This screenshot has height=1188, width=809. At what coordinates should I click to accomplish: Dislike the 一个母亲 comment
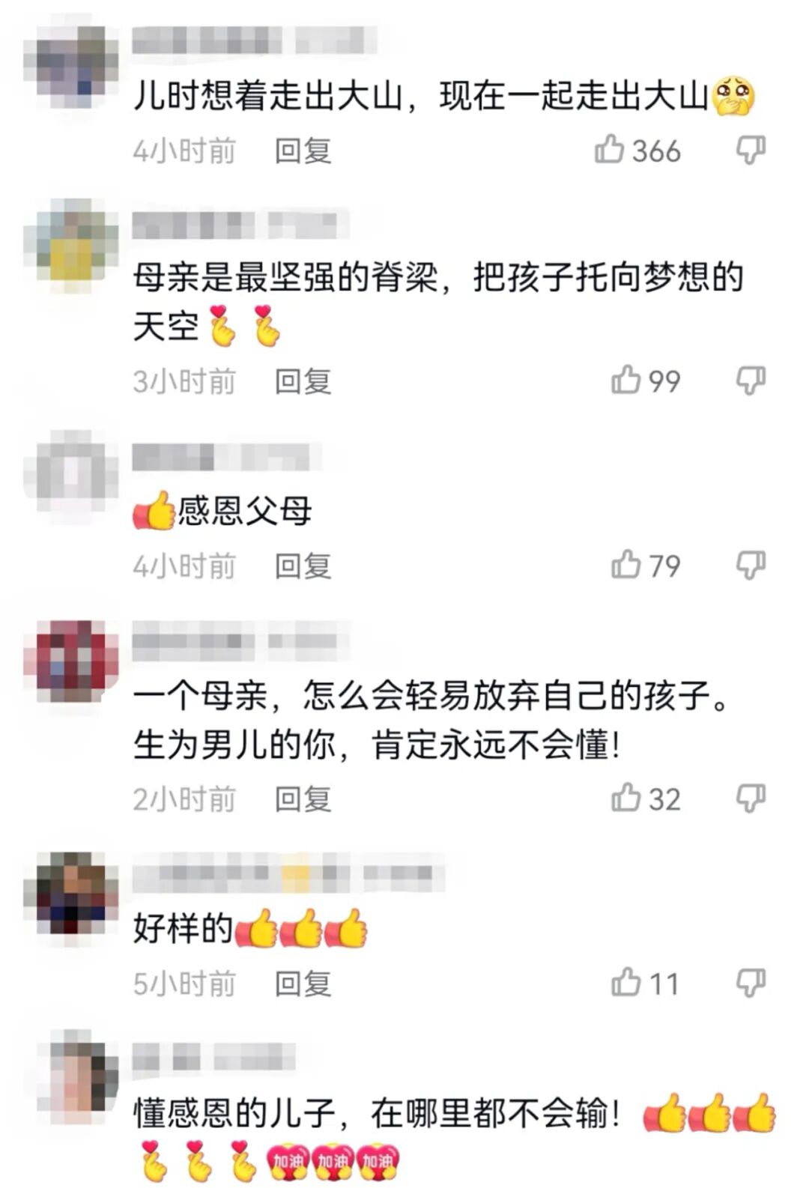click(751, 798)
